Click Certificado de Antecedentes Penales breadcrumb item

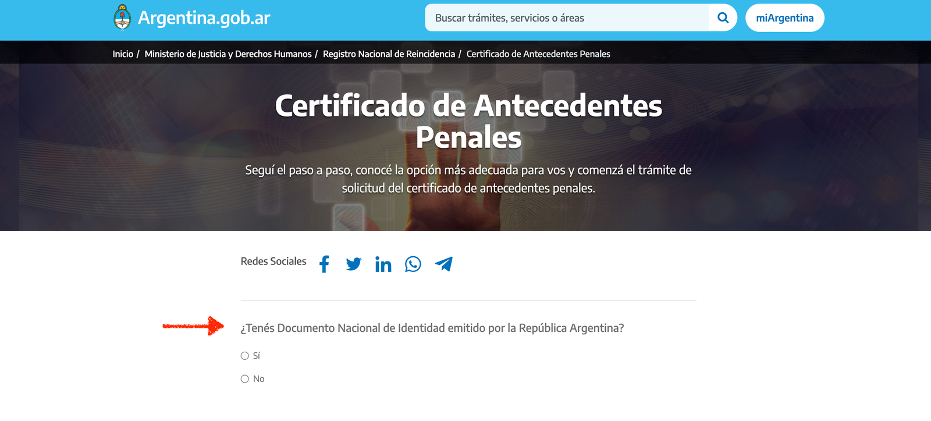tap(538, 54)
